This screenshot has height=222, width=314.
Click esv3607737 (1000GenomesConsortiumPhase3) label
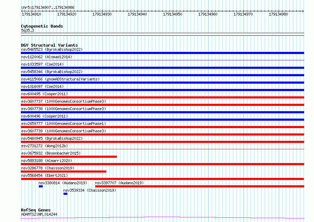coord(64,101)
